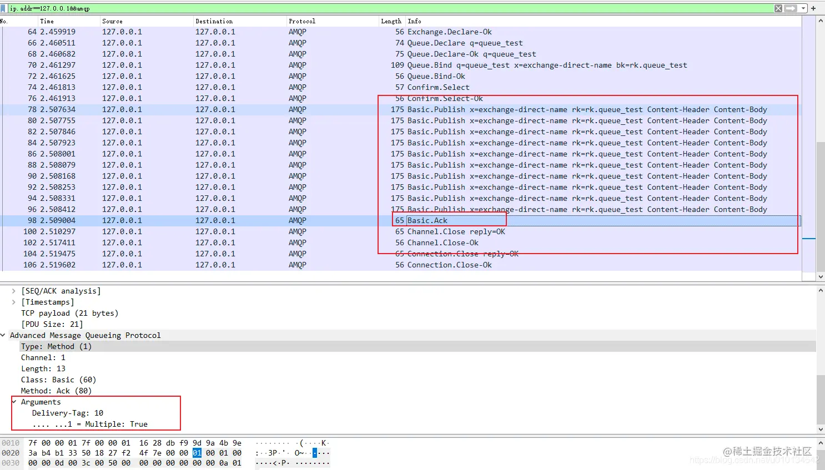This screenshot has width=825, height=470.
Task: Select packet 92 at time 2.508253
Action: pos(401,188)
